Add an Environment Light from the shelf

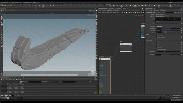(x=135, y=6)
